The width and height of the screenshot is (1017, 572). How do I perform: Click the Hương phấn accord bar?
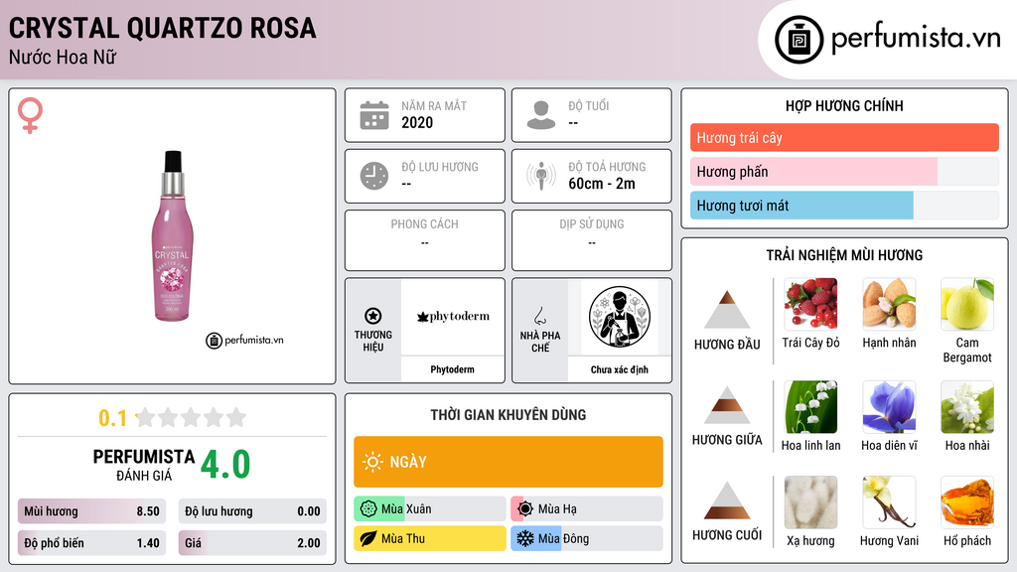844,171
